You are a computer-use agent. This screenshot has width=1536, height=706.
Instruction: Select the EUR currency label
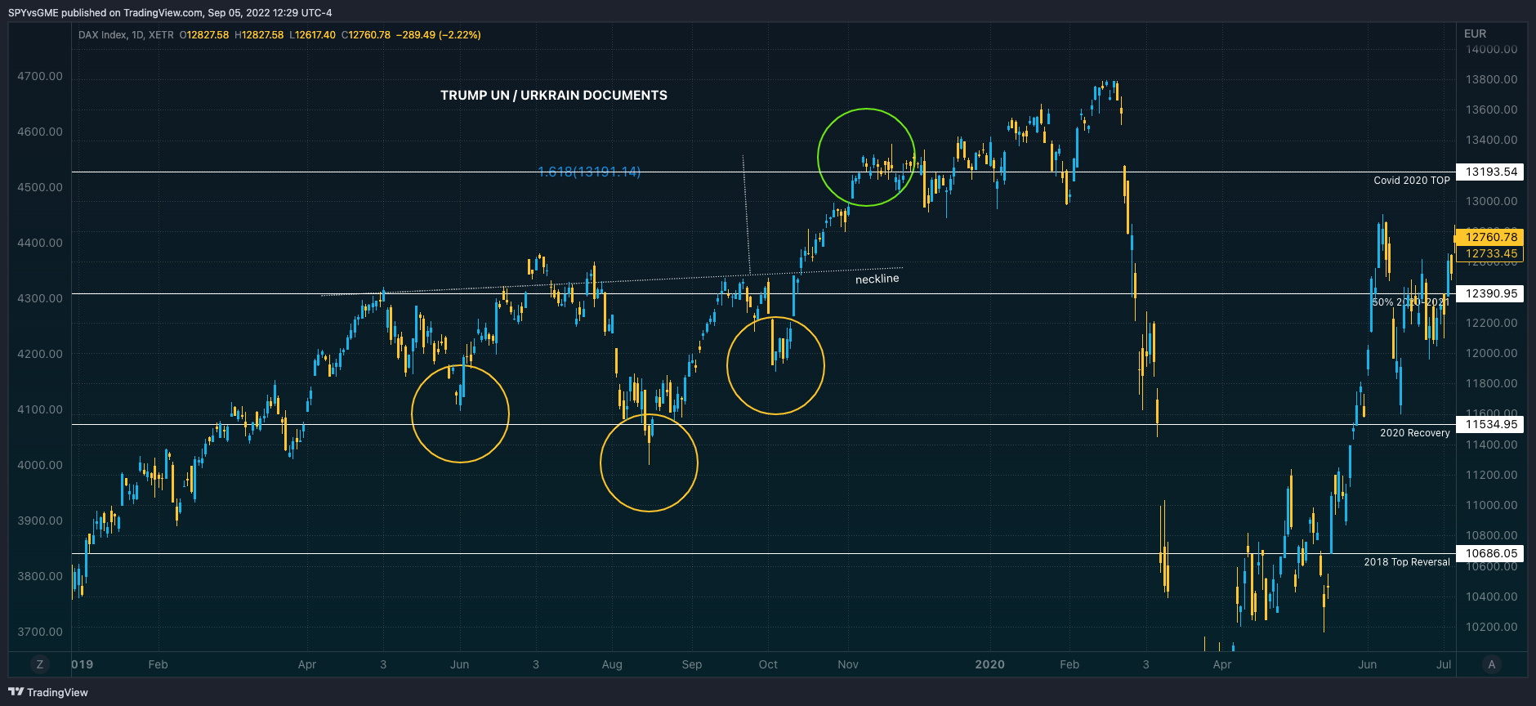[1475, 34]
